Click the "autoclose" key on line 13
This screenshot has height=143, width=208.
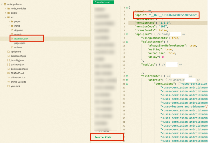(156, 53)
